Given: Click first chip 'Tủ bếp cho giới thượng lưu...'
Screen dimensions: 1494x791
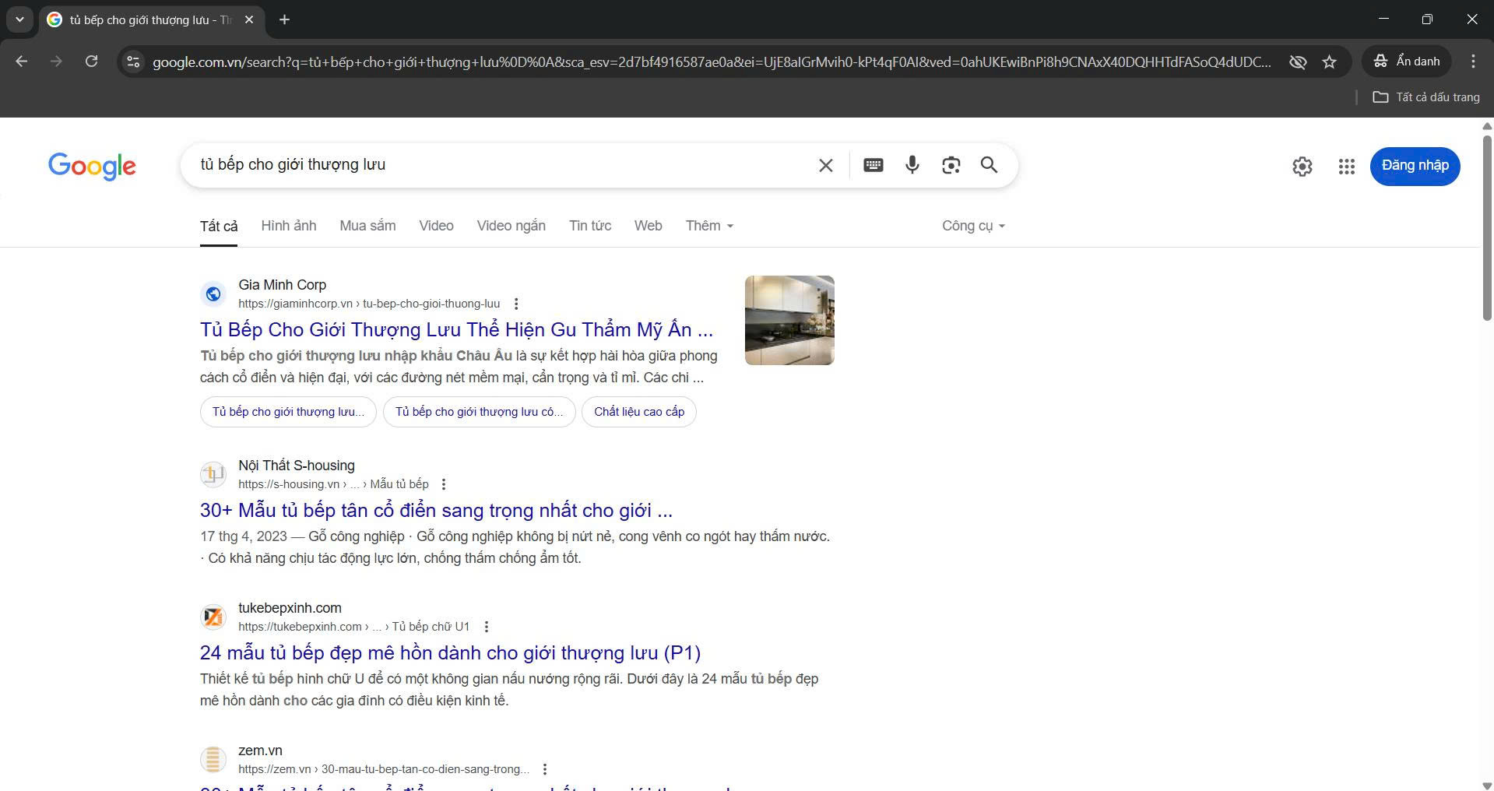Looking at the screenshot, I should (288, 412).
